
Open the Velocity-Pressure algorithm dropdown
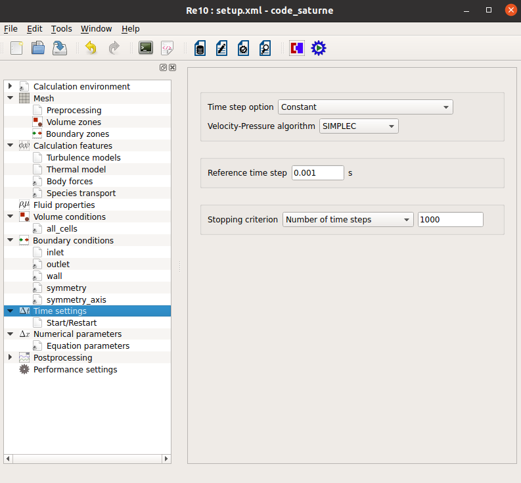coord(359,126)
